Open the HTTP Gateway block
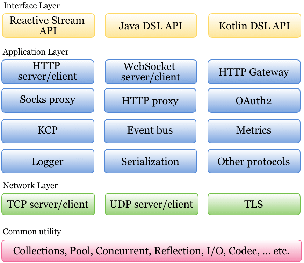The image size is (304, 263). (x=254, y=72)
